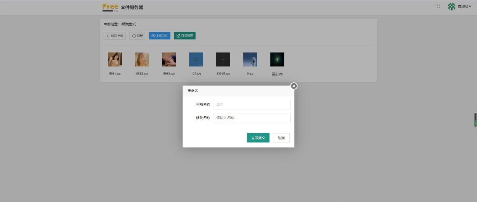Viewport: 477px width, 202px height.
Task: Click 取消 to cancel renaming
Action: tap(281, 138)
